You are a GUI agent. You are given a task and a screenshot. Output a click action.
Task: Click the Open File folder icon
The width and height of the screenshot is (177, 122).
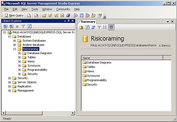(x=44, y=15)
